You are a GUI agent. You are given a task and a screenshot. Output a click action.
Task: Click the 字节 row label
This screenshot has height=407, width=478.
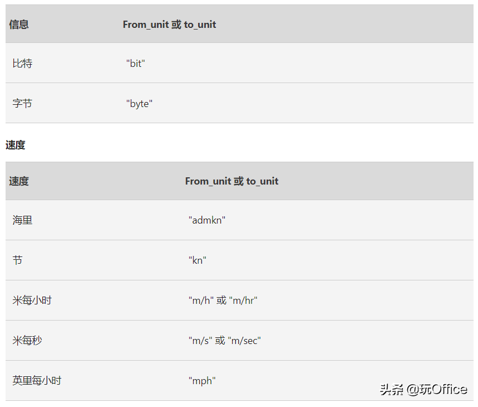(x=22, y=104)
